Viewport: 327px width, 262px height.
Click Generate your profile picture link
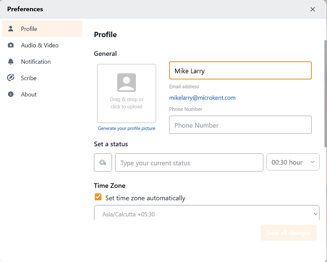pos(127,129)
